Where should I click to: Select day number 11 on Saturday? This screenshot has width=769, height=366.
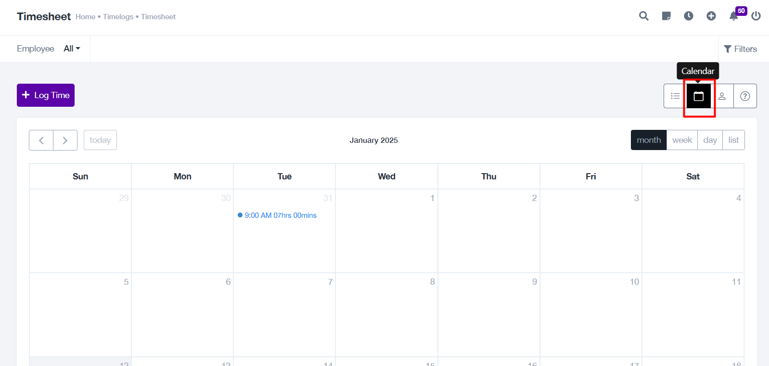[736, 282]
